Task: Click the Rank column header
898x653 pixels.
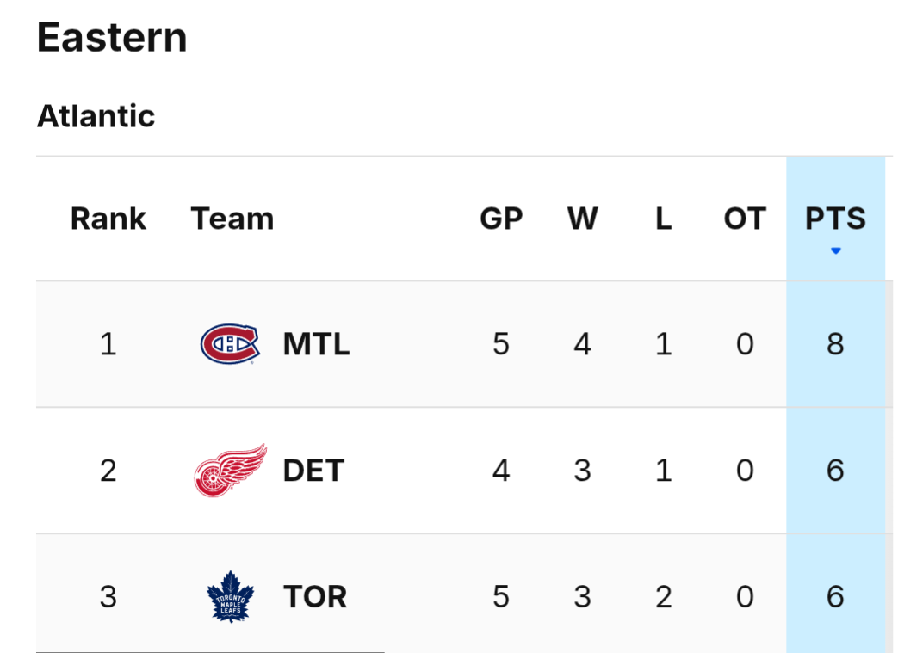Action: click(108, 219)
